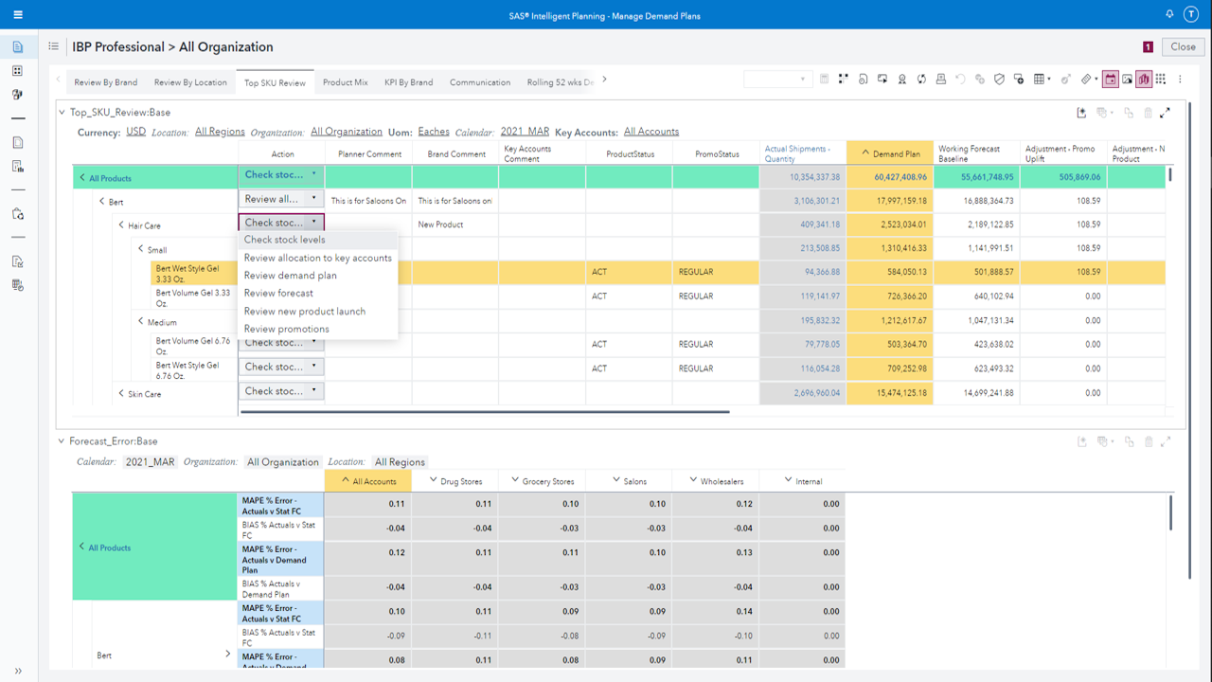The image size is (1212, 682).
Task: Maximize Top_SKU_Review panel with expand arrows
Action: [1166, 113]
